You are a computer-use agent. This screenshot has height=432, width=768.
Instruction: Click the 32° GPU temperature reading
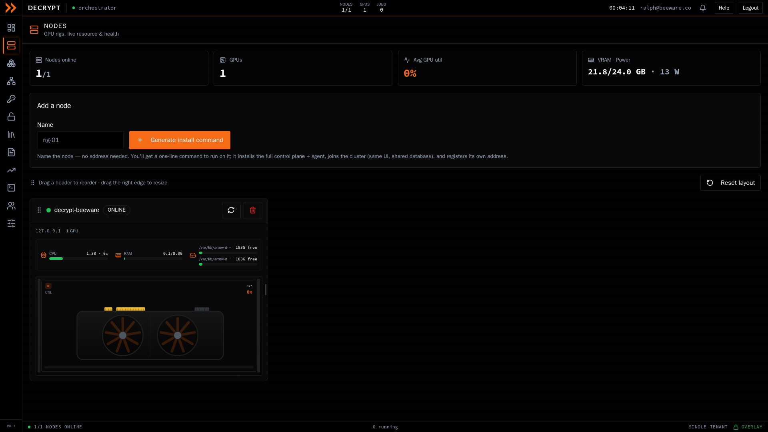(249, 286)
